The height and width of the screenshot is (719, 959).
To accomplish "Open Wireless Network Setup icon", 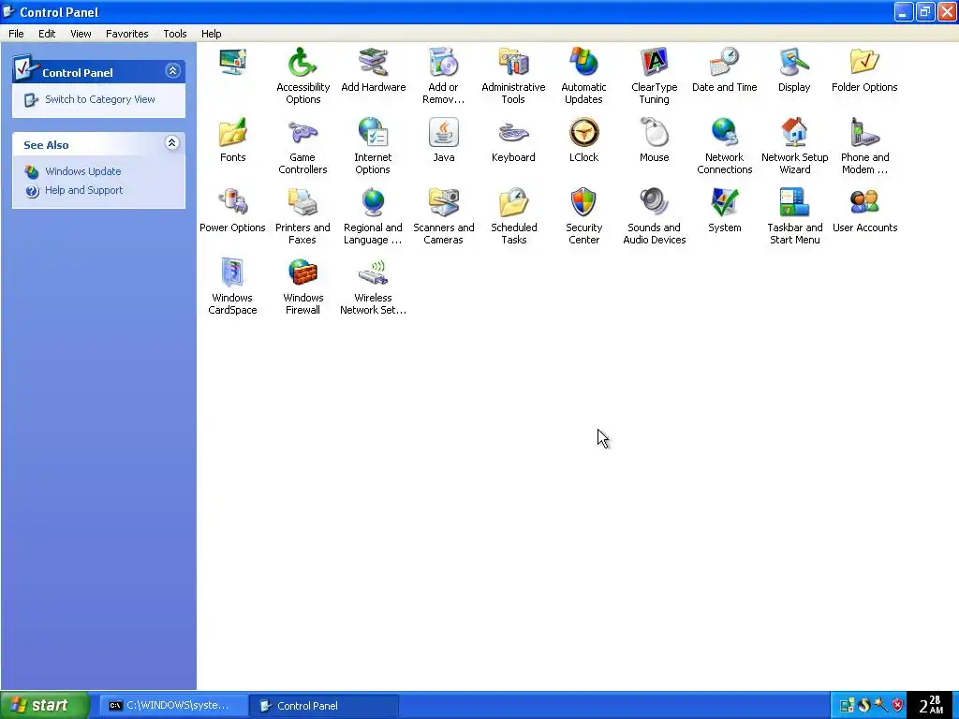I will [373, 272].
